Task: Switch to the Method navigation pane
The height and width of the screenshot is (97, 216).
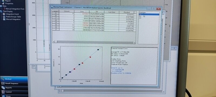Action: pyautogui.click(x=14, y=79)
